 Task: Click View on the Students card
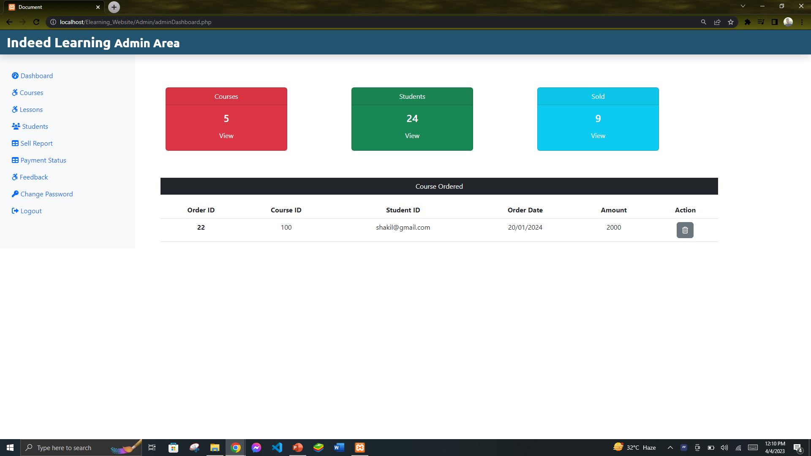[412, 136]
